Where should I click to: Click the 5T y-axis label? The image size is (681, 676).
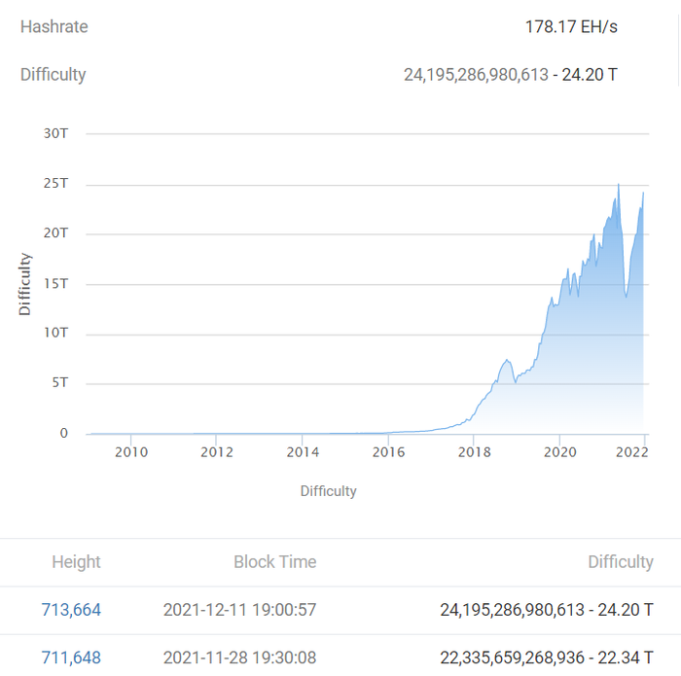pos(59,382)
